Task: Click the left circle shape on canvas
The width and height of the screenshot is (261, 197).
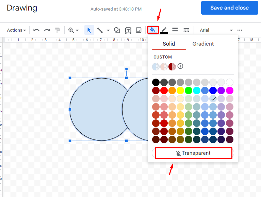Action: click(x=98, y=109)
